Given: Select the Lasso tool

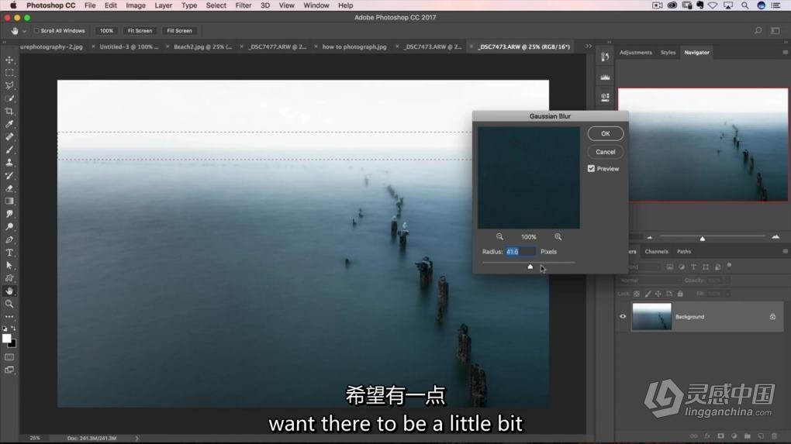Looking at the screenshot, I should pyautogui.click(x=9, y=85).
